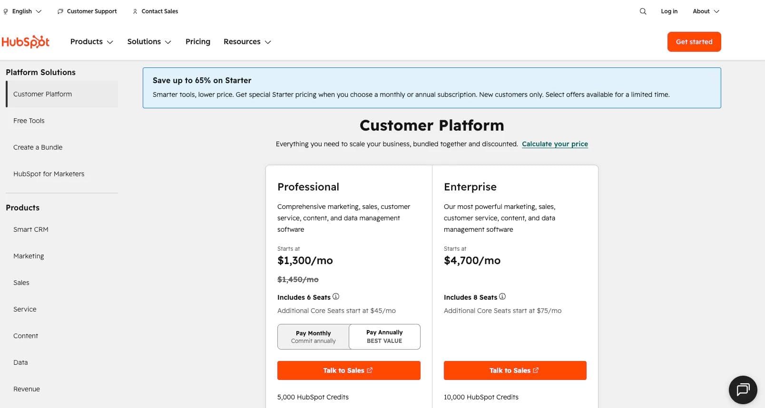765x408 pixels.
Task: Click the 10,000 HubSpot Credits text
Action: pyautogui.click(x=481, y=397)
